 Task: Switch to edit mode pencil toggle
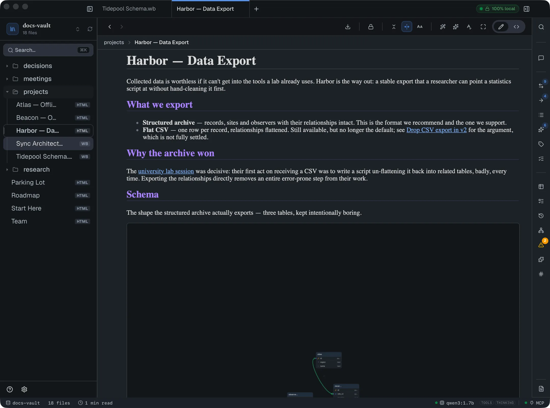(501, 27)
